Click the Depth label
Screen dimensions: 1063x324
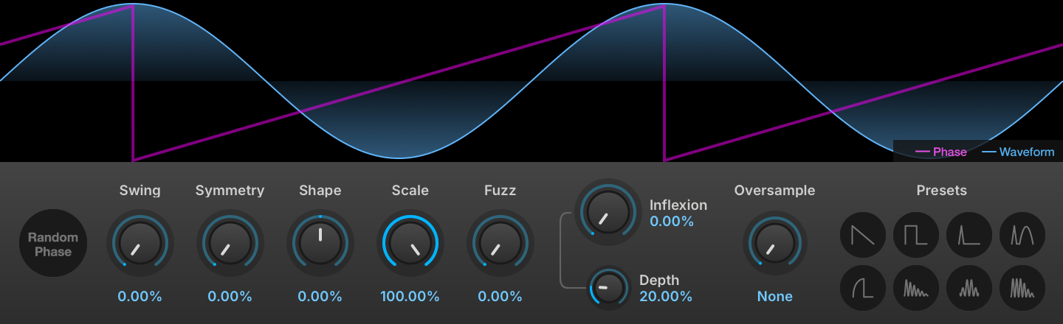click(659, 281)
